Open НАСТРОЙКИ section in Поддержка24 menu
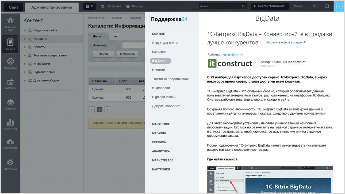This screenshot has height=194, width=345. tap(161, 169)
